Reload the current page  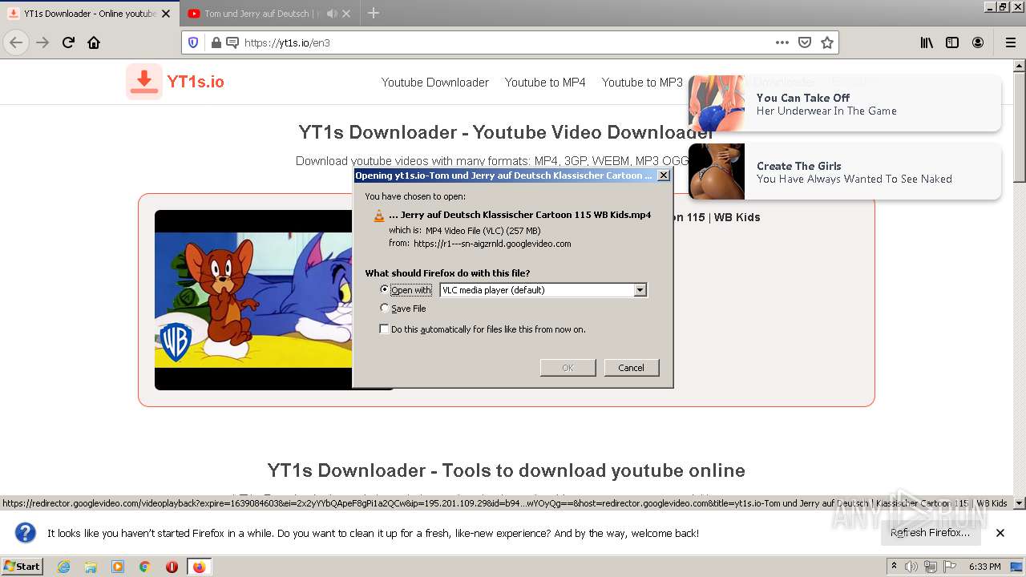[x=68, y=42]
